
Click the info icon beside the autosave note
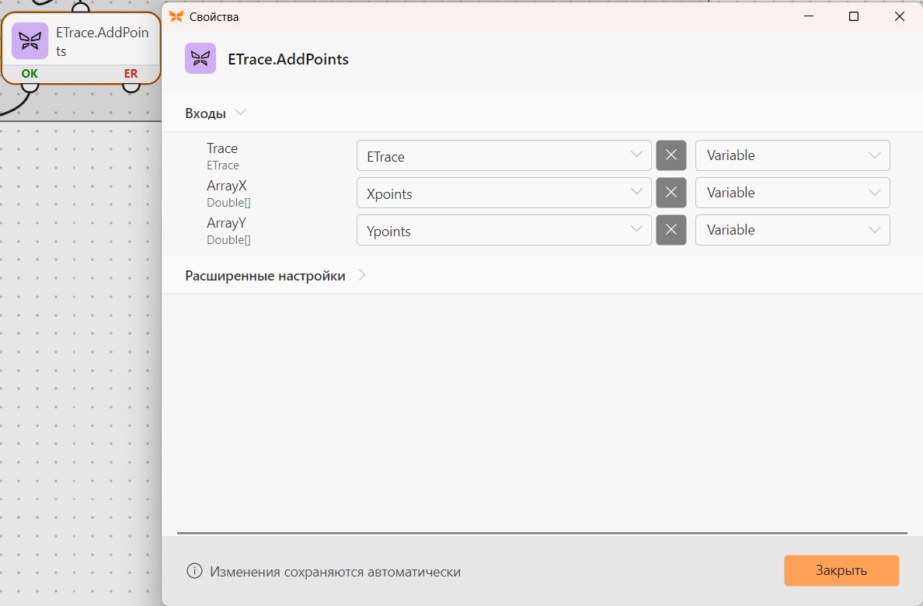[194, 571]
